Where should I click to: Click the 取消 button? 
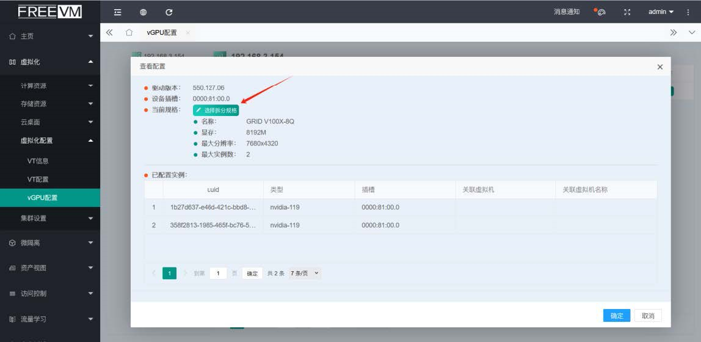tap(648, 316)
